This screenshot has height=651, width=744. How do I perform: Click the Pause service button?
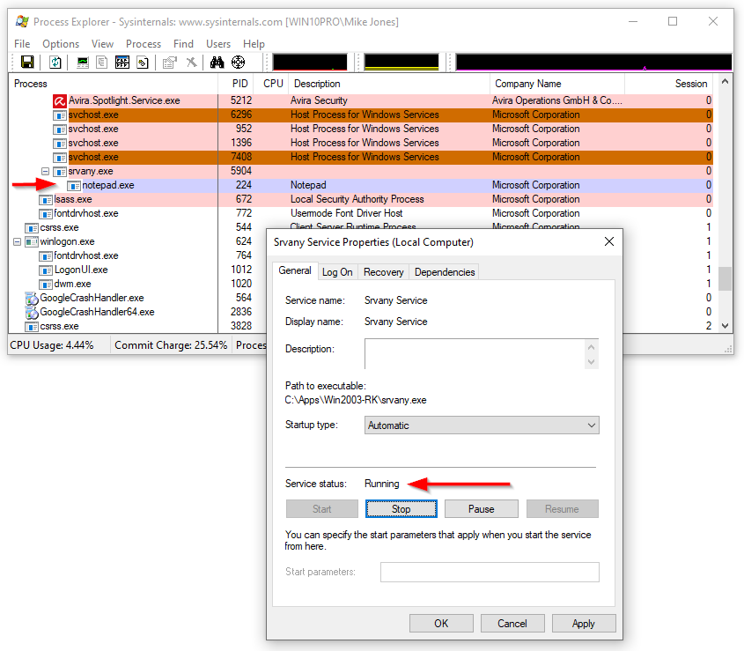(481, 509)
